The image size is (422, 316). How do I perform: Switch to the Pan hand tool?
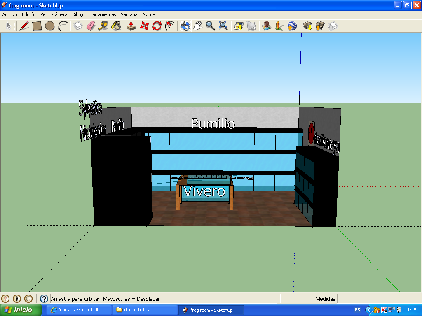(x=198, y=26)
